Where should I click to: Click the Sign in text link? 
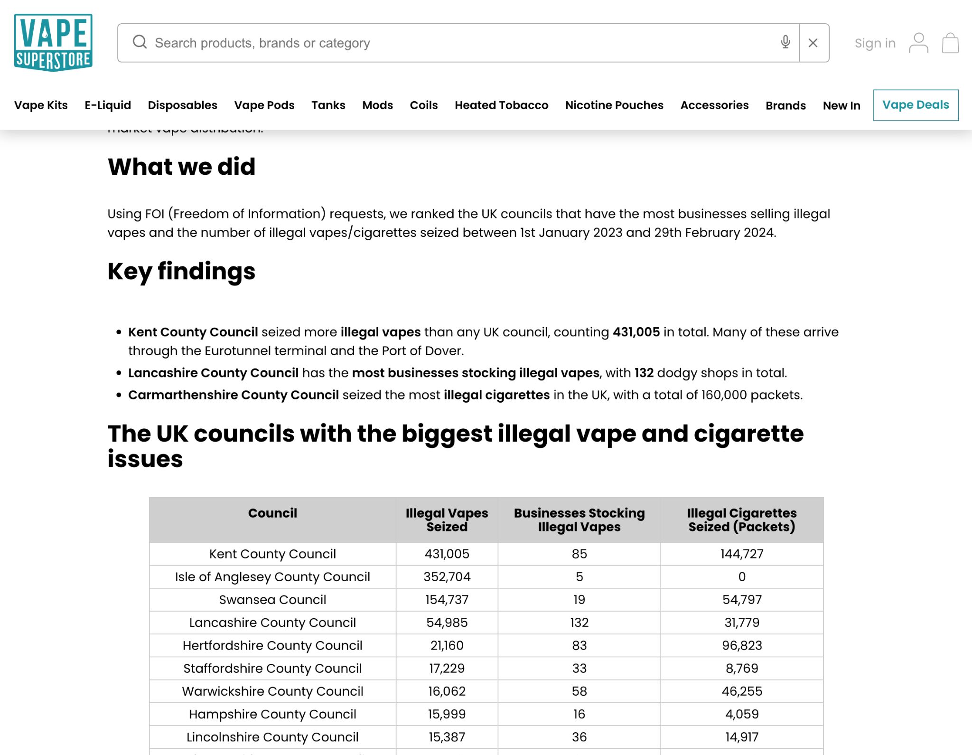(x=875, y=42)
